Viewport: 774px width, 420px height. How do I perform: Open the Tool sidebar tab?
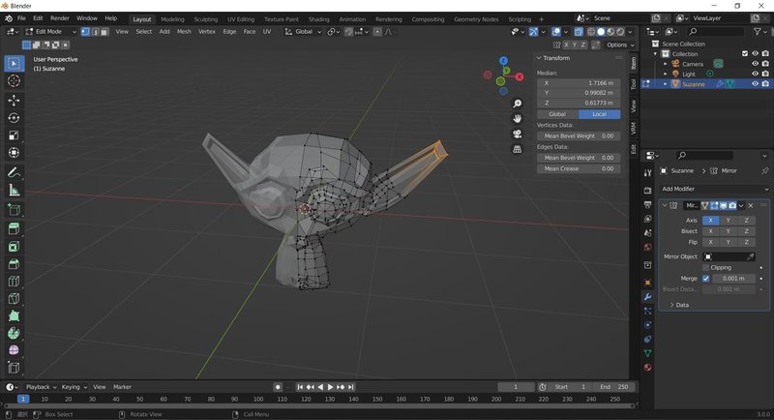pos(634,84)
